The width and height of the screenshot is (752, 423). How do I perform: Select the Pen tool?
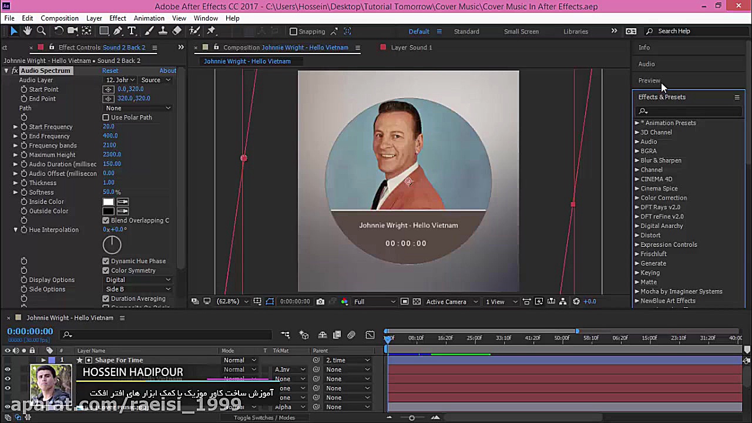coord(118,31)
